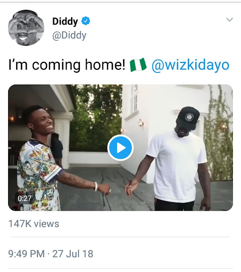Click the 27 Jul 18 date
This screenshot has width=241, height=272.
coord(73,254)
